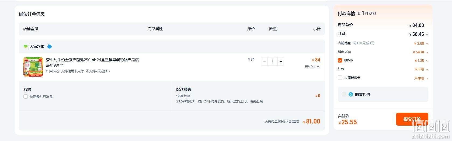
Task: Increase quantity with the plus button
Action: [281, 61]
